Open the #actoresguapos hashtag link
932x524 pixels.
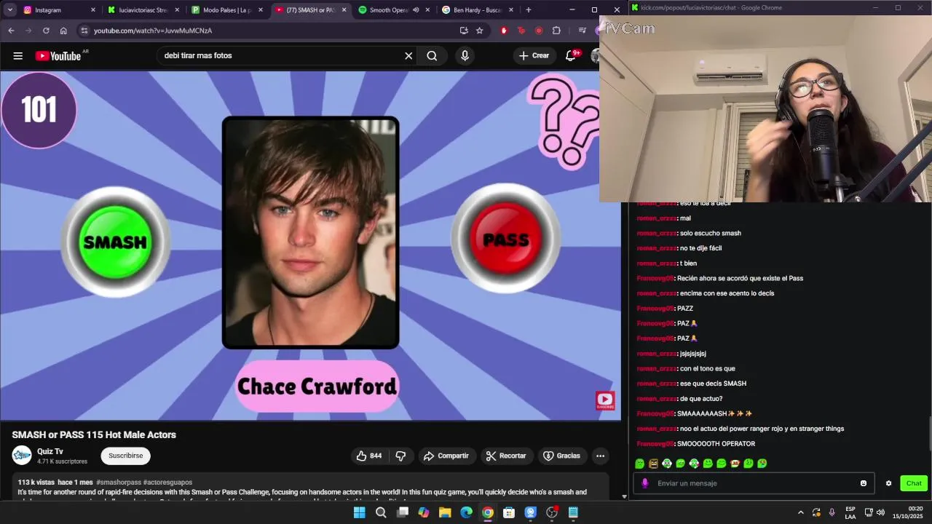coord(167,483)
